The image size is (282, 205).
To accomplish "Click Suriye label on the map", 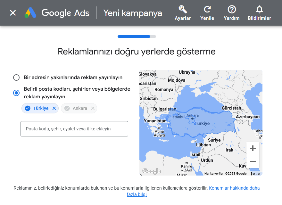I will pyautogui.click(x=214, y=140).
